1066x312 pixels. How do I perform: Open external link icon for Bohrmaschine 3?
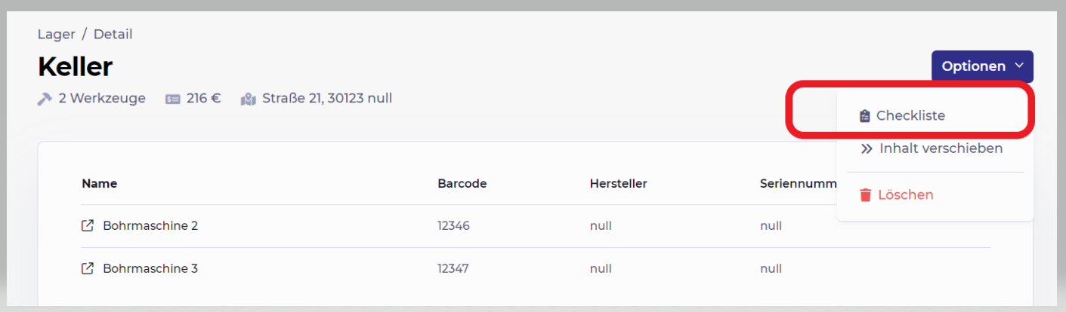tap(88, 268)
